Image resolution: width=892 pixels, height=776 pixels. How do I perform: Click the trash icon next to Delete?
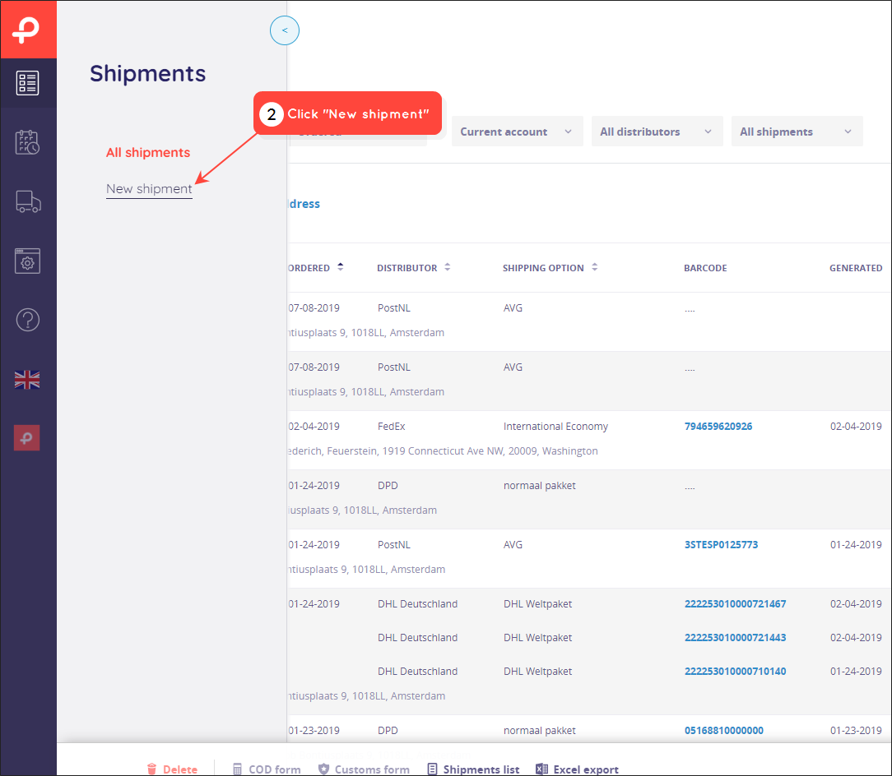(151, 769)
